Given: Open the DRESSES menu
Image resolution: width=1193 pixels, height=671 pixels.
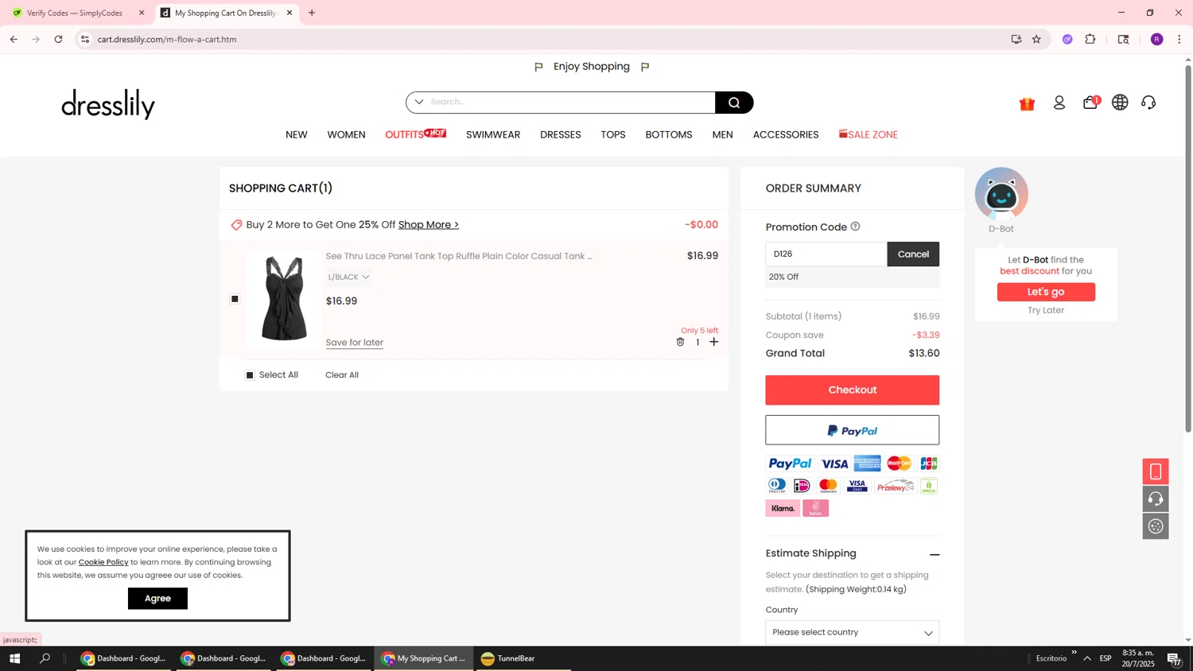Looking at the screenshot, I should [561, 135].
